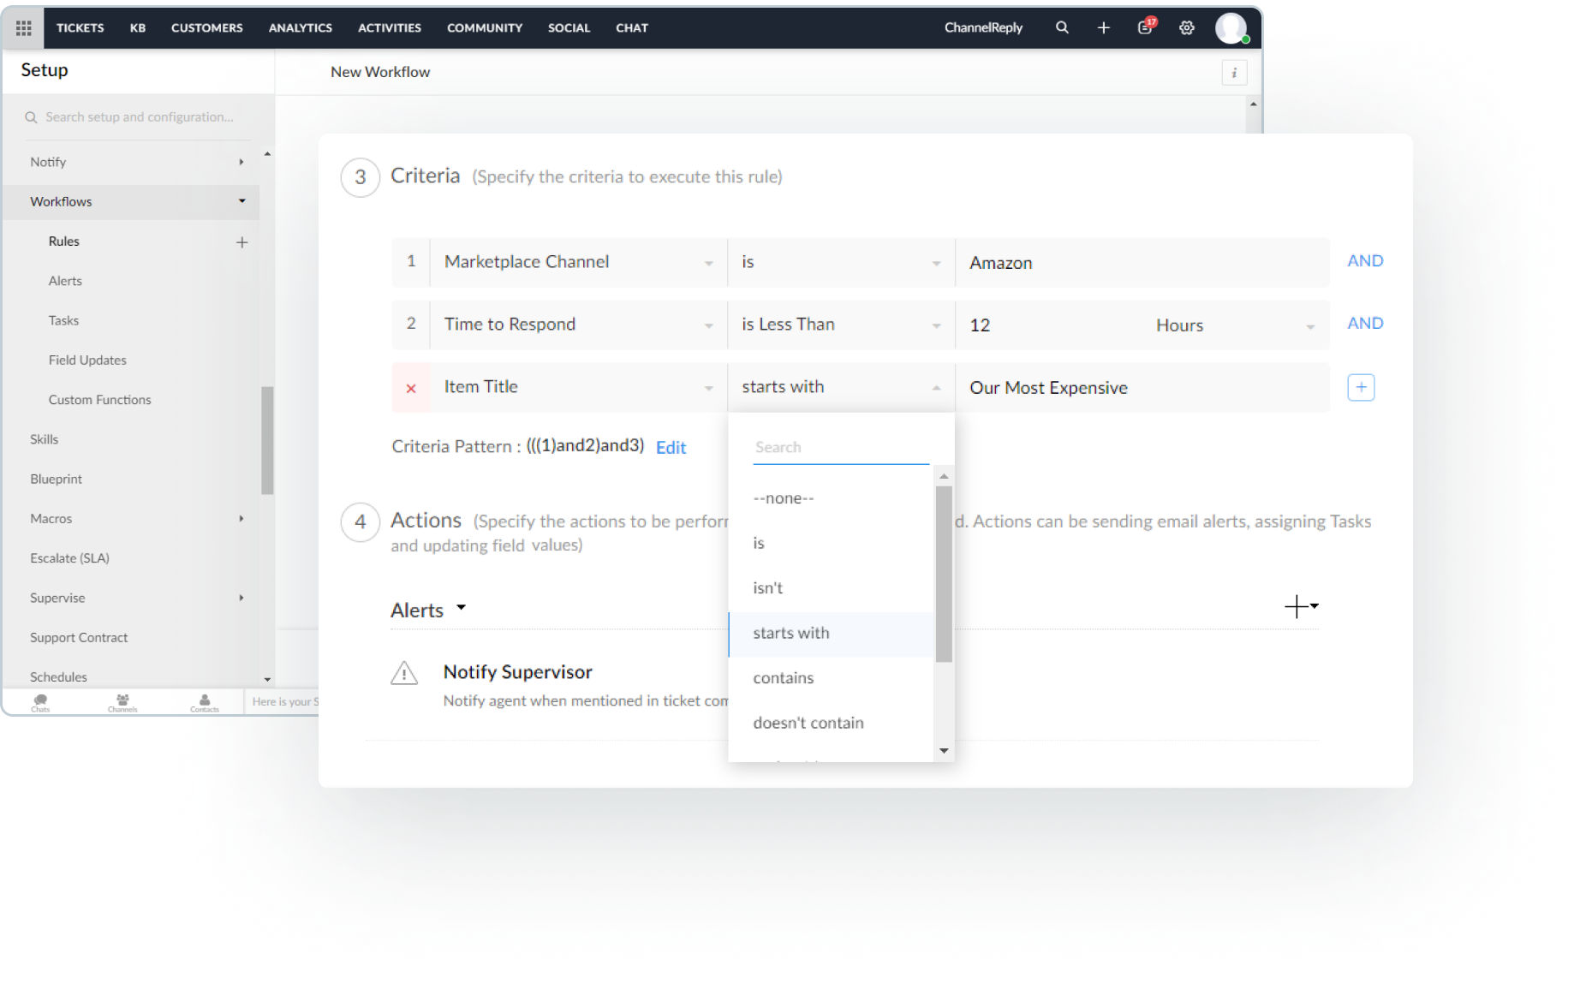The width and height of the screenshot is (1580, 989).
Task: Click the plus add icon in top bar
Action: pos(1103,27)
